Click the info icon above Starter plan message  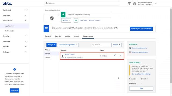coord(15,69)
